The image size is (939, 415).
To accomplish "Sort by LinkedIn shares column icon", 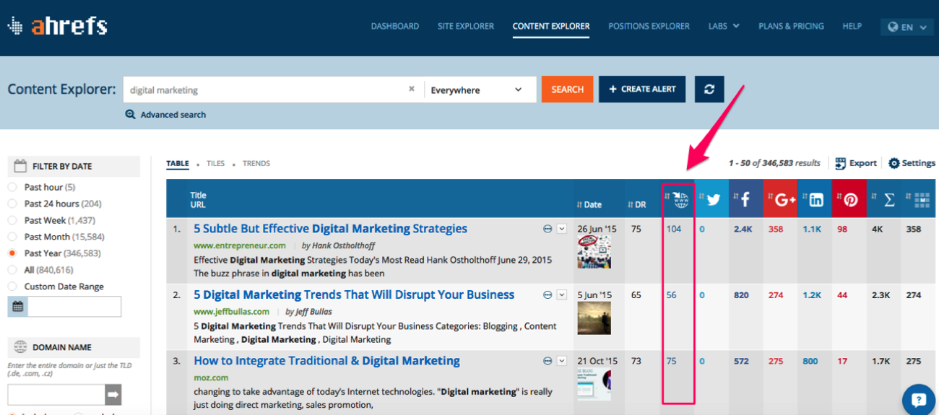I will (x=816, y=200).
